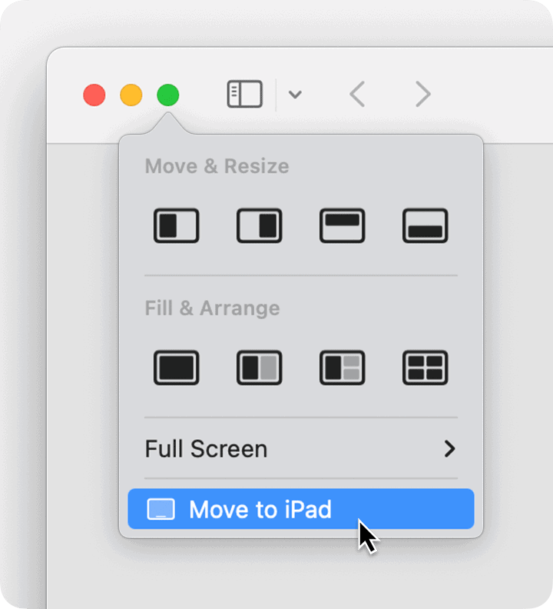Open sidebar options dropdown chevron
Viewport: 553px width, 609px height.
tap(295, 95)
